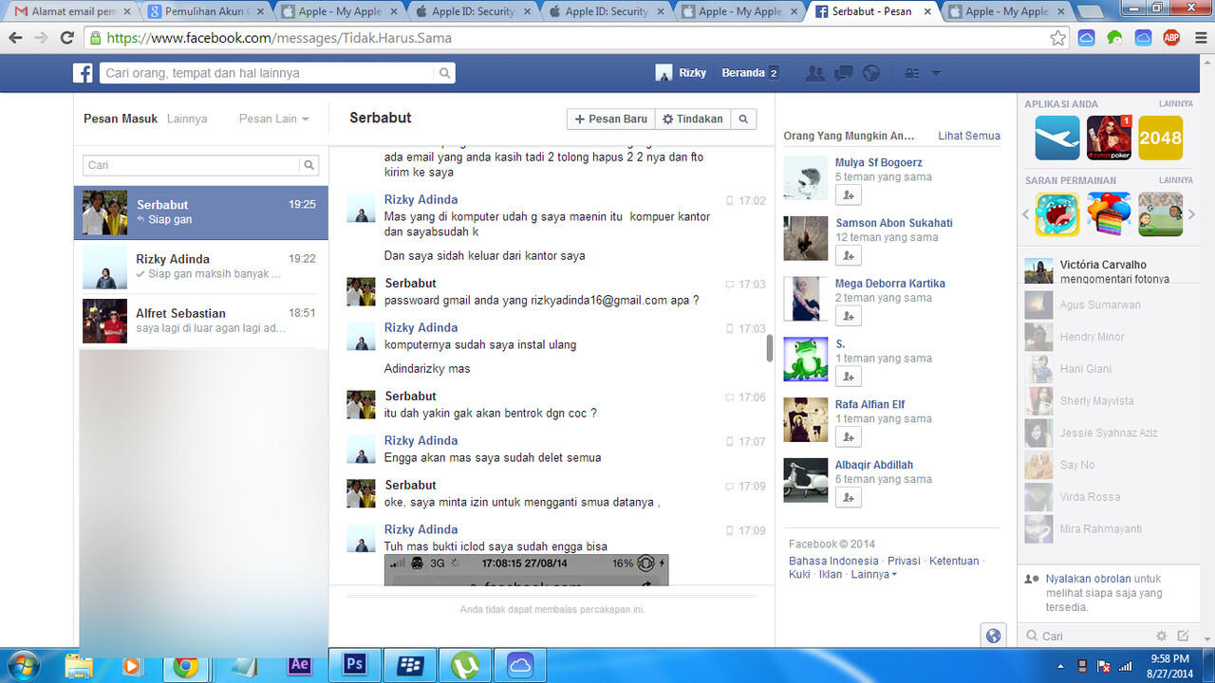The width and height of the screenshot is (1215, 683).
Task: Open the Tindakan actions menu
Action: pos(692,119)
